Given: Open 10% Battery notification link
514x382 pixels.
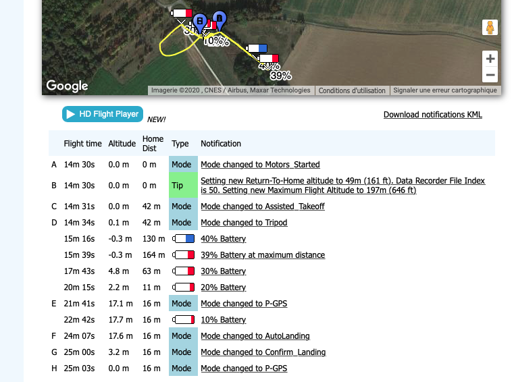Looking at the screenshot, I should point(224,320).
